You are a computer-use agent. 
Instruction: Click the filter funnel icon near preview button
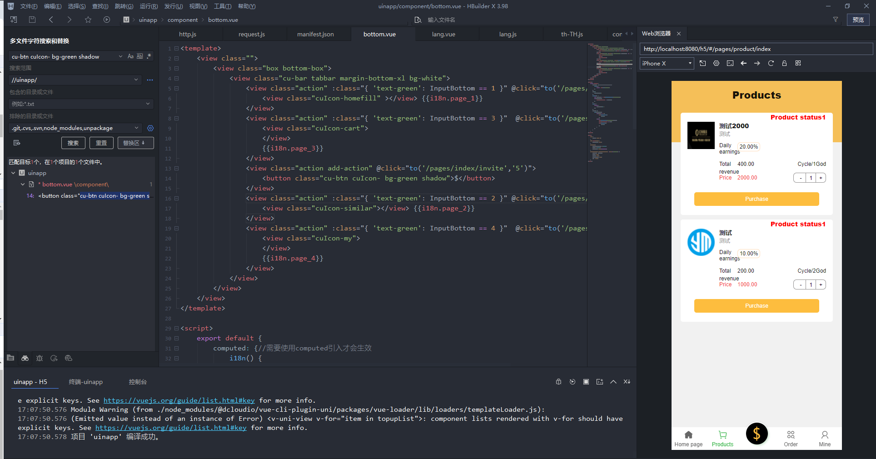[x=836, y=20]
